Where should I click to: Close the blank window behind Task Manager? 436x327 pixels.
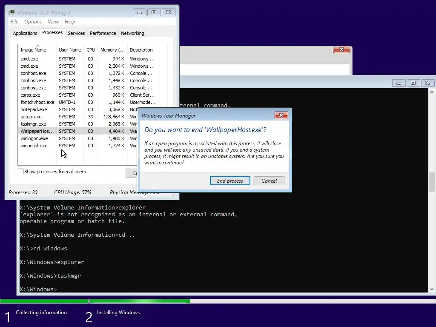click(x=341, y=49)
